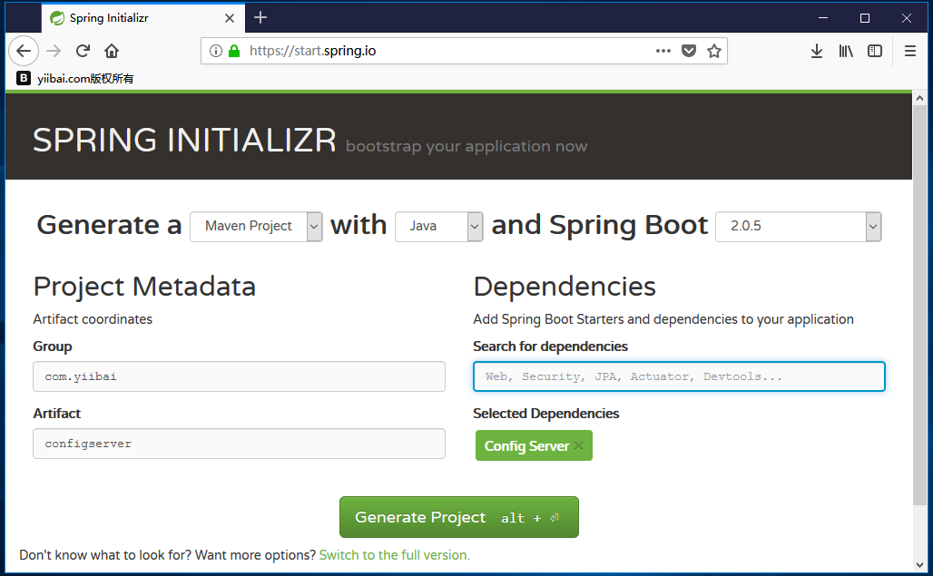Go to the browser home page icon
The height and width of the screenshot is (576, 933).
click(112, 51)
